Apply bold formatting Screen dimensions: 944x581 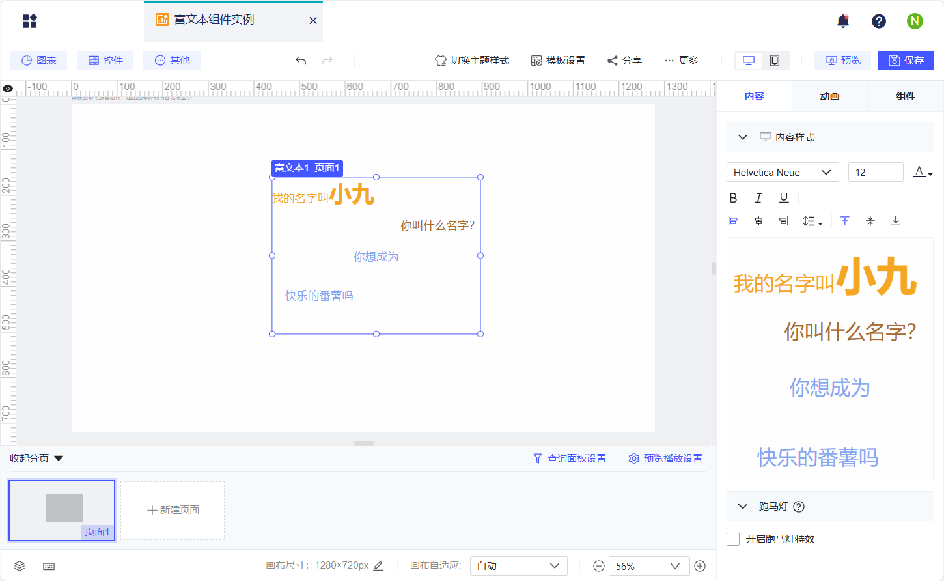click(733, 198)
